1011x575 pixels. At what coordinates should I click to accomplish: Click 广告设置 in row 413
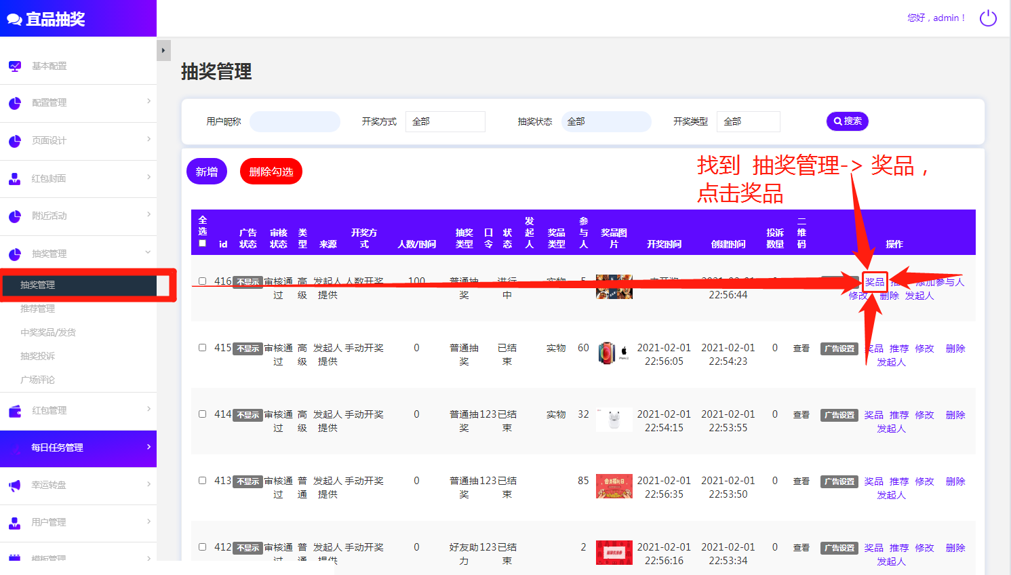tap(839, 481)
